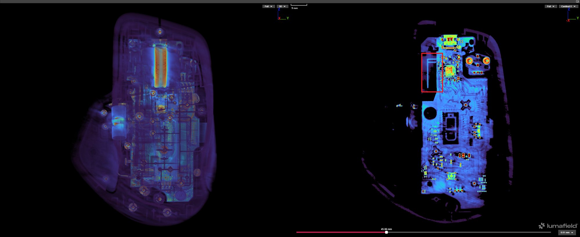Click the cylindrical thumb wheel in the 3D render

pos(119,122)
